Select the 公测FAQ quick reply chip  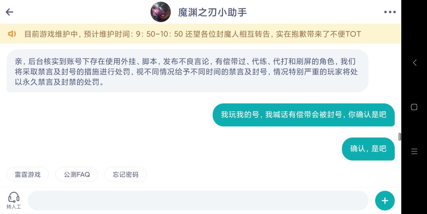point(77,174)
